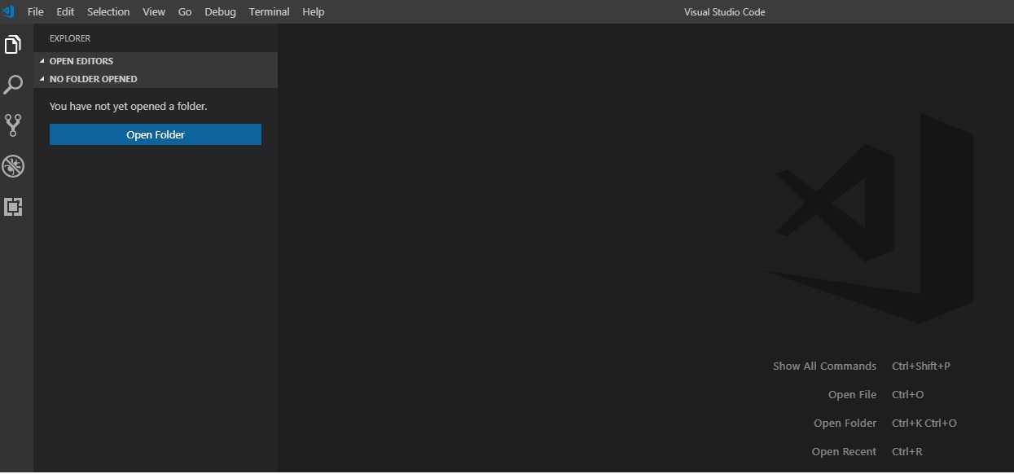The image size is (1014, 474).
Task: Click the VS Code logo in title bar
Action: [x=9, y=11]
